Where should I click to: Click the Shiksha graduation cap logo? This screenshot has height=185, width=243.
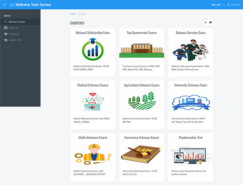click(12, 5)
